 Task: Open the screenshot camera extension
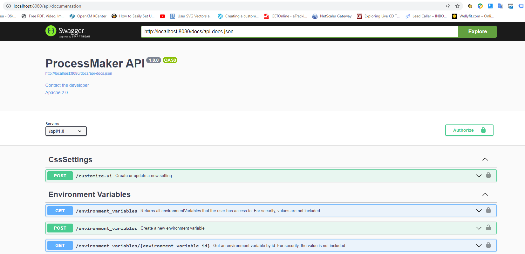(x=511, y=6)
